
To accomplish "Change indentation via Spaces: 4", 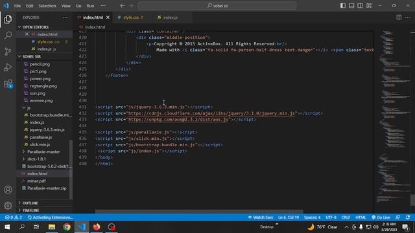I will [x=312, y=217].
